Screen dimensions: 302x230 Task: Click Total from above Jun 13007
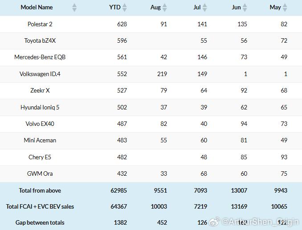coord(239,190)
